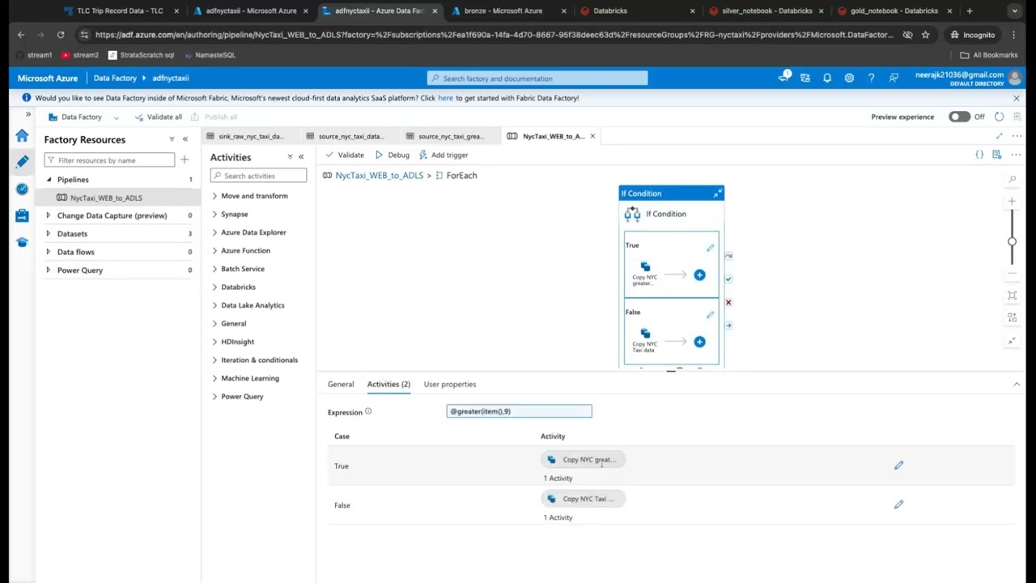Zoom in on the canvas

[x=1012, y=201]
